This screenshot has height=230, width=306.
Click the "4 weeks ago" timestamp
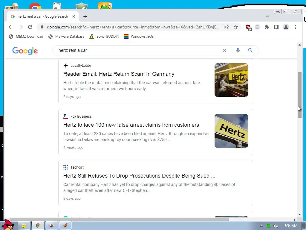pyautogui.click(x=73, y=147)
